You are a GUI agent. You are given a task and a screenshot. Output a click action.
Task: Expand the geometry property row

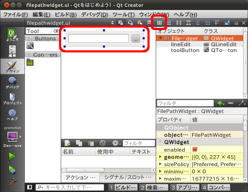[x=160, y=157]
